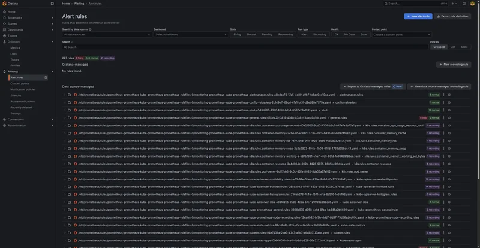
Task: Click the Drilldown sidebar icon
Action: (x=4, y=41)
